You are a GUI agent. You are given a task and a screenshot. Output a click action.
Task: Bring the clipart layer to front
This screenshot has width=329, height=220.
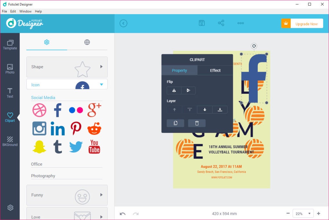tap(190, 110)
